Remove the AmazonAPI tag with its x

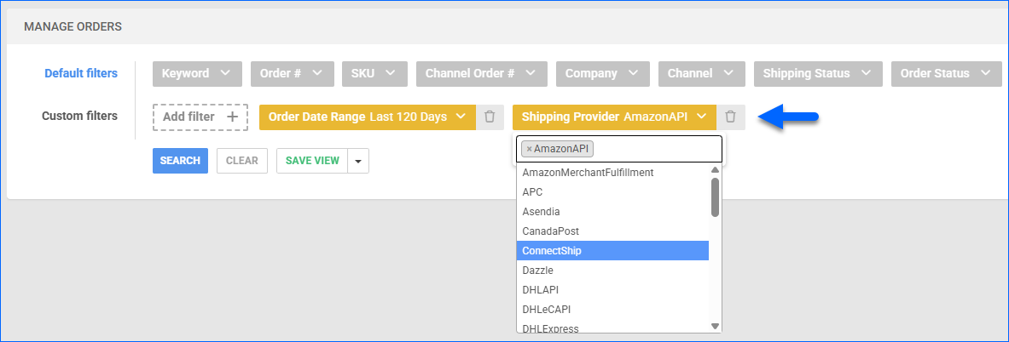pyautogui.click(x=529, y=149)
